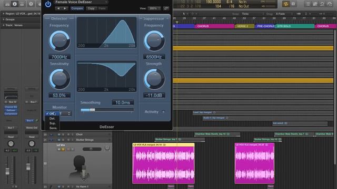The height and width of the screenshot is (189, 337).
Task: Click the first CHORUS arrangement marker
Action: (214, 26)
